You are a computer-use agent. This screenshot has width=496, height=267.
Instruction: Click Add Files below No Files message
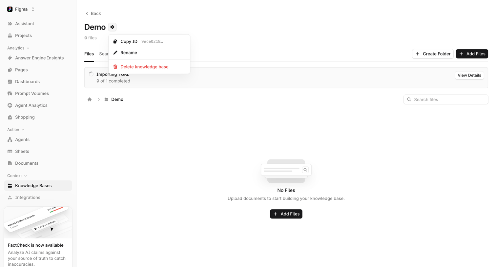point(286,214)
